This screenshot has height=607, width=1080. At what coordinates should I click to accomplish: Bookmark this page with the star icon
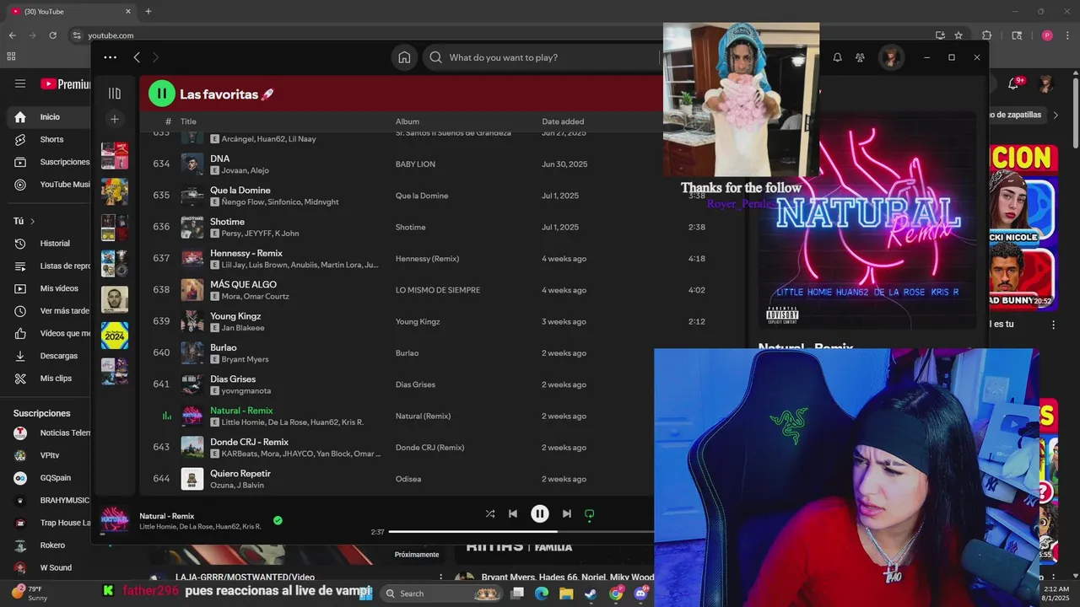tap(958, 35)
